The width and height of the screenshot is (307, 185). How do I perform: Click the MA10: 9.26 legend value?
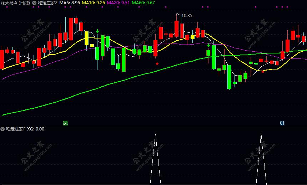[94, 3]
